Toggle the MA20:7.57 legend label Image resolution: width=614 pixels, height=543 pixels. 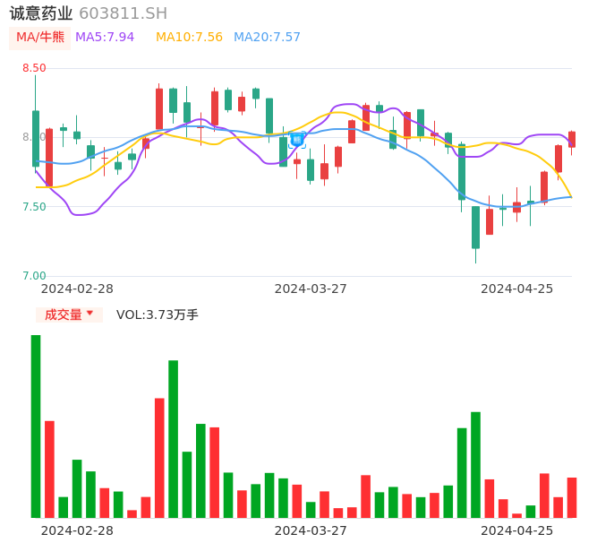click(267, 38)
